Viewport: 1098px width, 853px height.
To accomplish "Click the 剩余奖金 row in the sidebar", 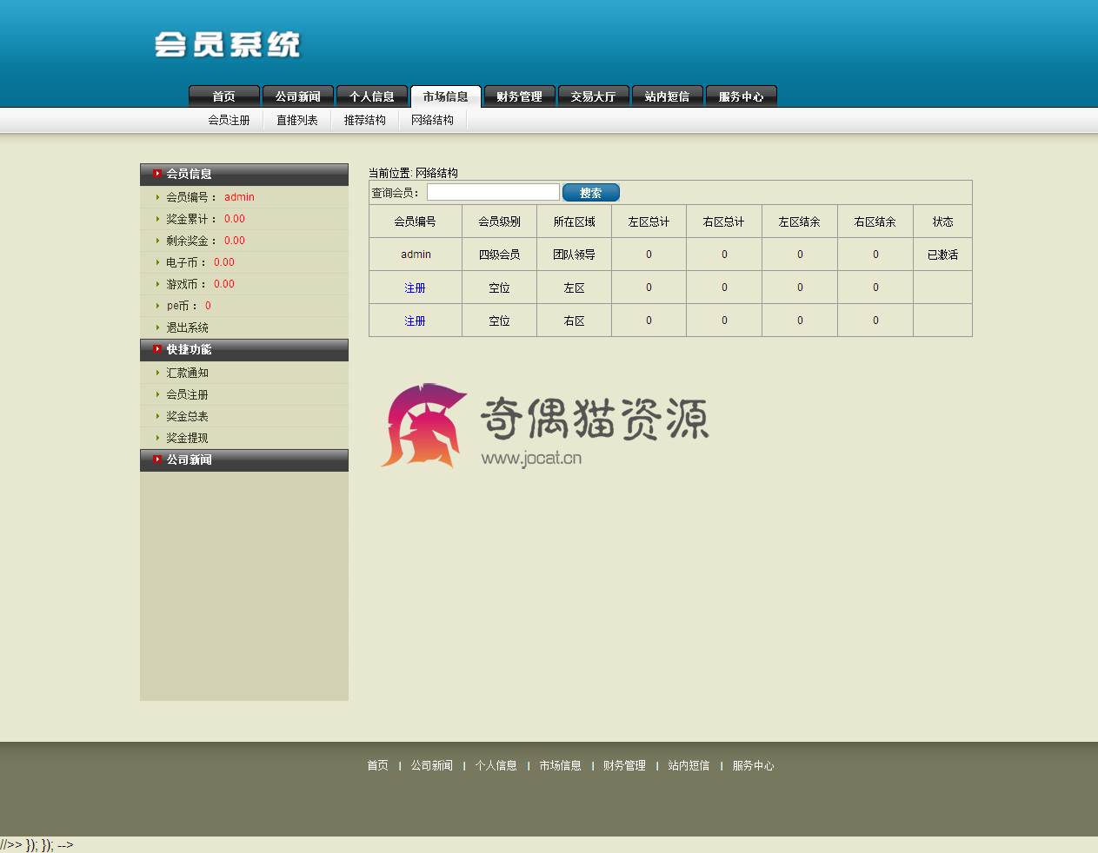I will pyautogui.click(x=244, y=241).
